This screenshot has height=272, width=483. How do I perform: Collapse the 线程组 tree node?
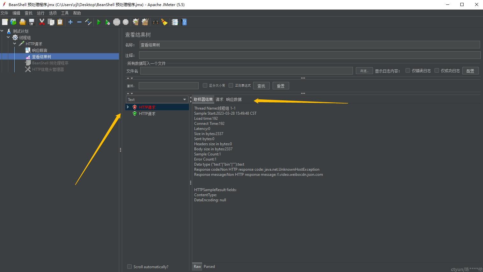8,37
